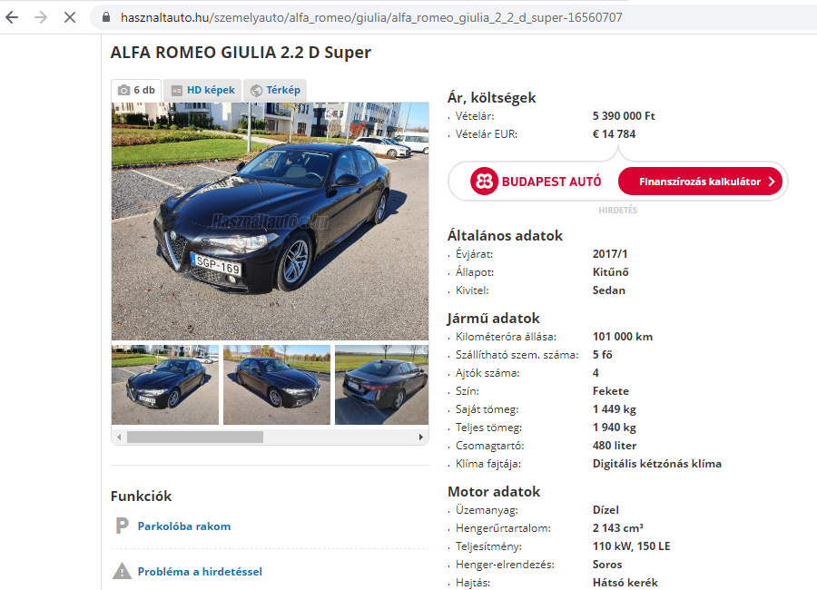Open Finanszírozás kalkulátor button
The width and height of the screenshot is (817, 590).
[x=700, y=182]
